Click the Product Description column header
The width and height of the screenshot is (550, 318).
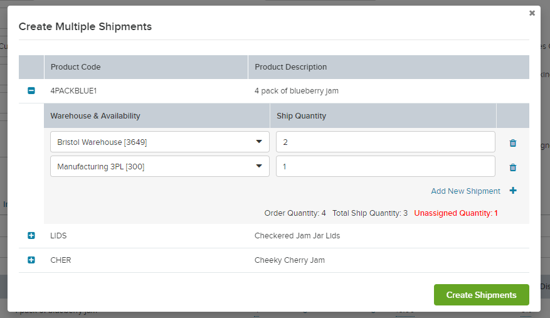coord(290,67)
